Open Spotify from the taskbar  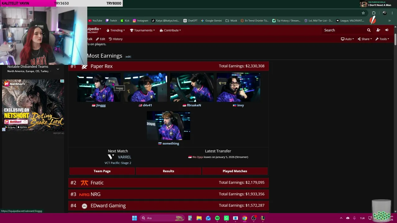[217, 218]
